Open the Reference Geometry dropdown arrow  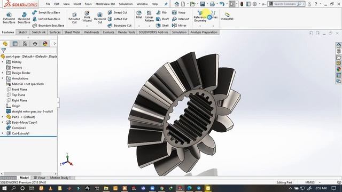[200, 26]
